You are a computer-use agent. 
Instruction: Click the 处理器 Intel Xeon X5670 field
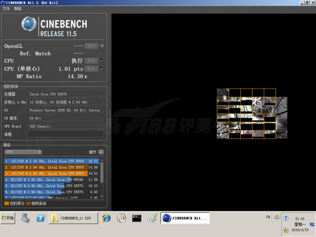pyautogui.click(x=66, y=94)
